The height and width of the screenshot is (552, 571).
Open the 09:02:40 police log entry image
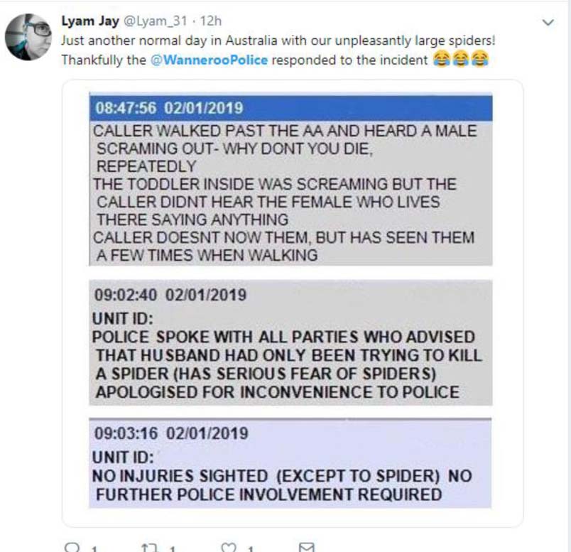pos(290,342)
